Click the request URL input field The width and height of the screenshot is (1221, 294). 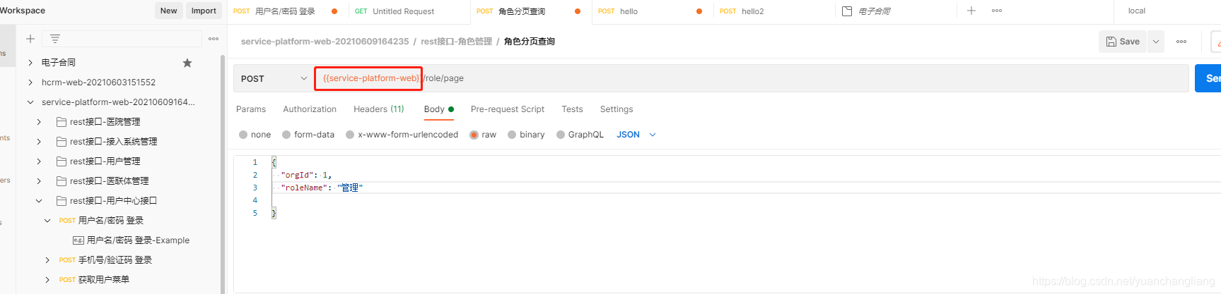click(752, 78)
